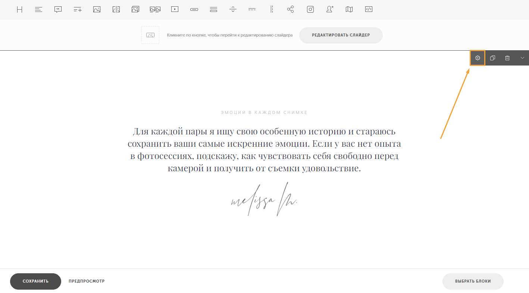Insert an HTML code embed block
The width and height of the screenshot is (529, 293).
[369, 10]
